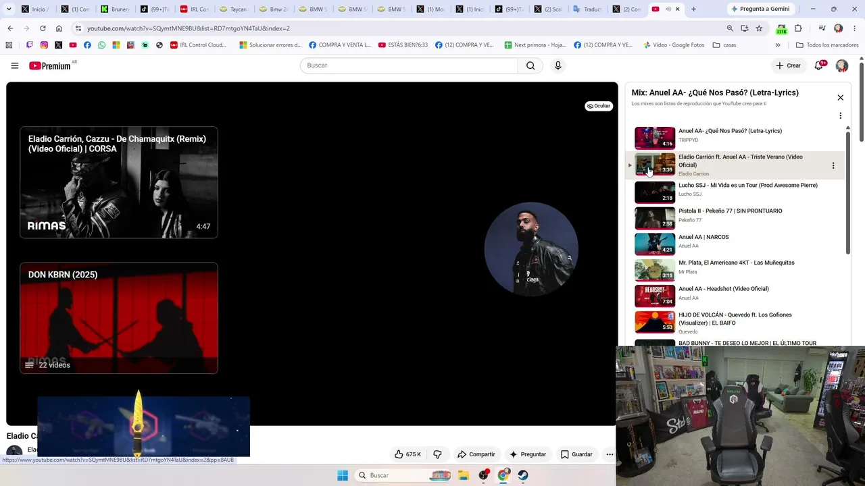Open the Crear menu

788,65
